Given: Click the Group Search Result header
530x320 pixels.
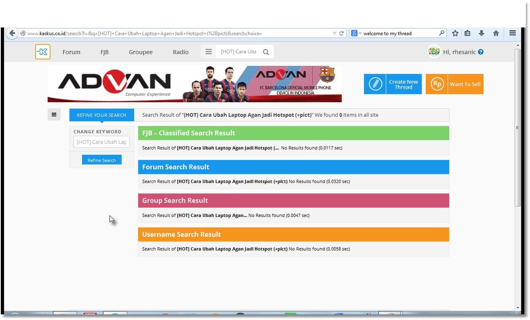Looking at the screenshot, I should (294, 200).
